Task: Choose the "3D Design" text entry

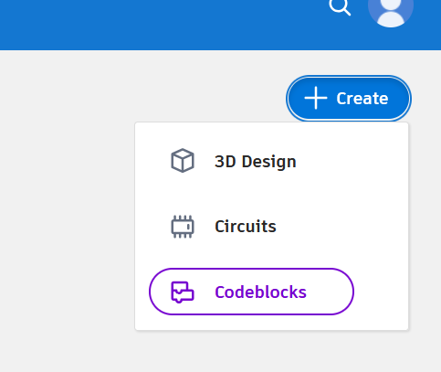Action: (x=256, y=162)
